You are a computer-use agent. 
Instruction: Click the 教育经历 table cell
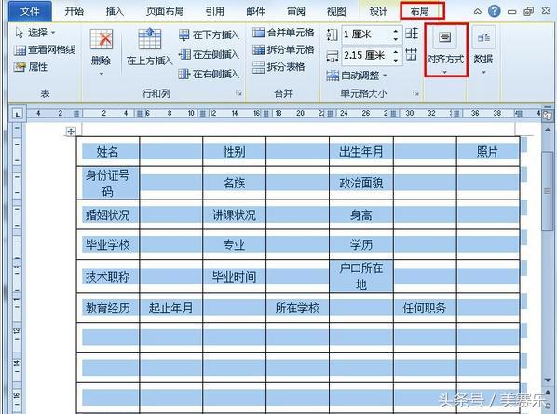pyautogui.click(x=108, y=308)
